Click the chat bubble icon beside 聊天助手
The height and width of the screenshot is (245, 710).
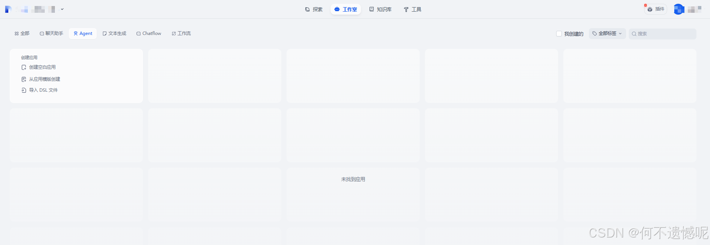click(x=42, y=33)
